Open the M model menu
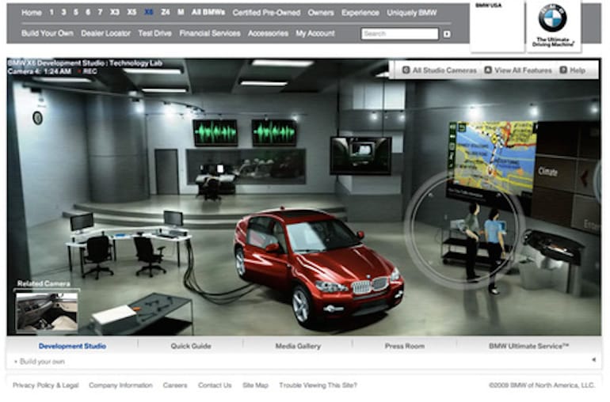 (181, 13)
